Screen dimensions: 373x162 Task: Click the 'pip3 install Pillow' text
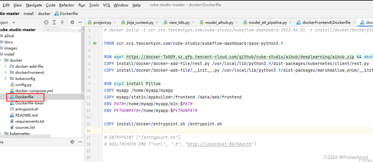pos(137,84)
